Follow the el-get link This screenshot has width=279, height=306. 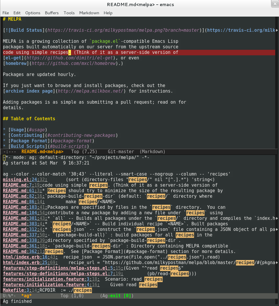coord(13,58)
